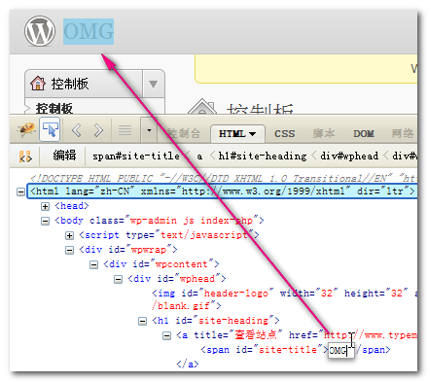Expand the head element node

(x=45, y=206)
